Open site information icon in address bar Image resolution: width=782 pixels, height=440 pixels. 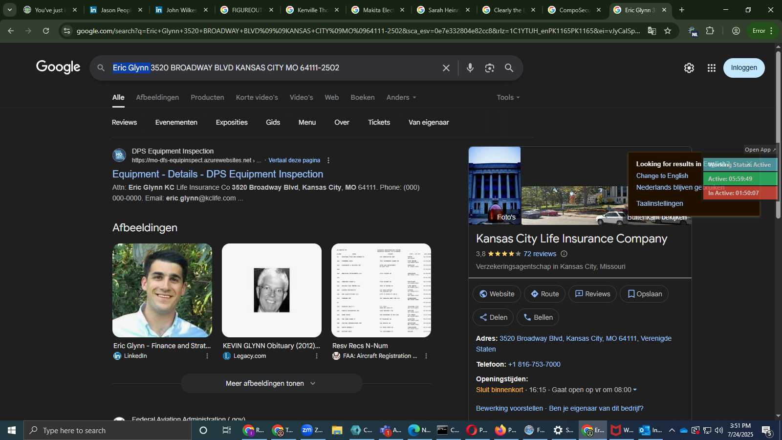pos(67,31)
